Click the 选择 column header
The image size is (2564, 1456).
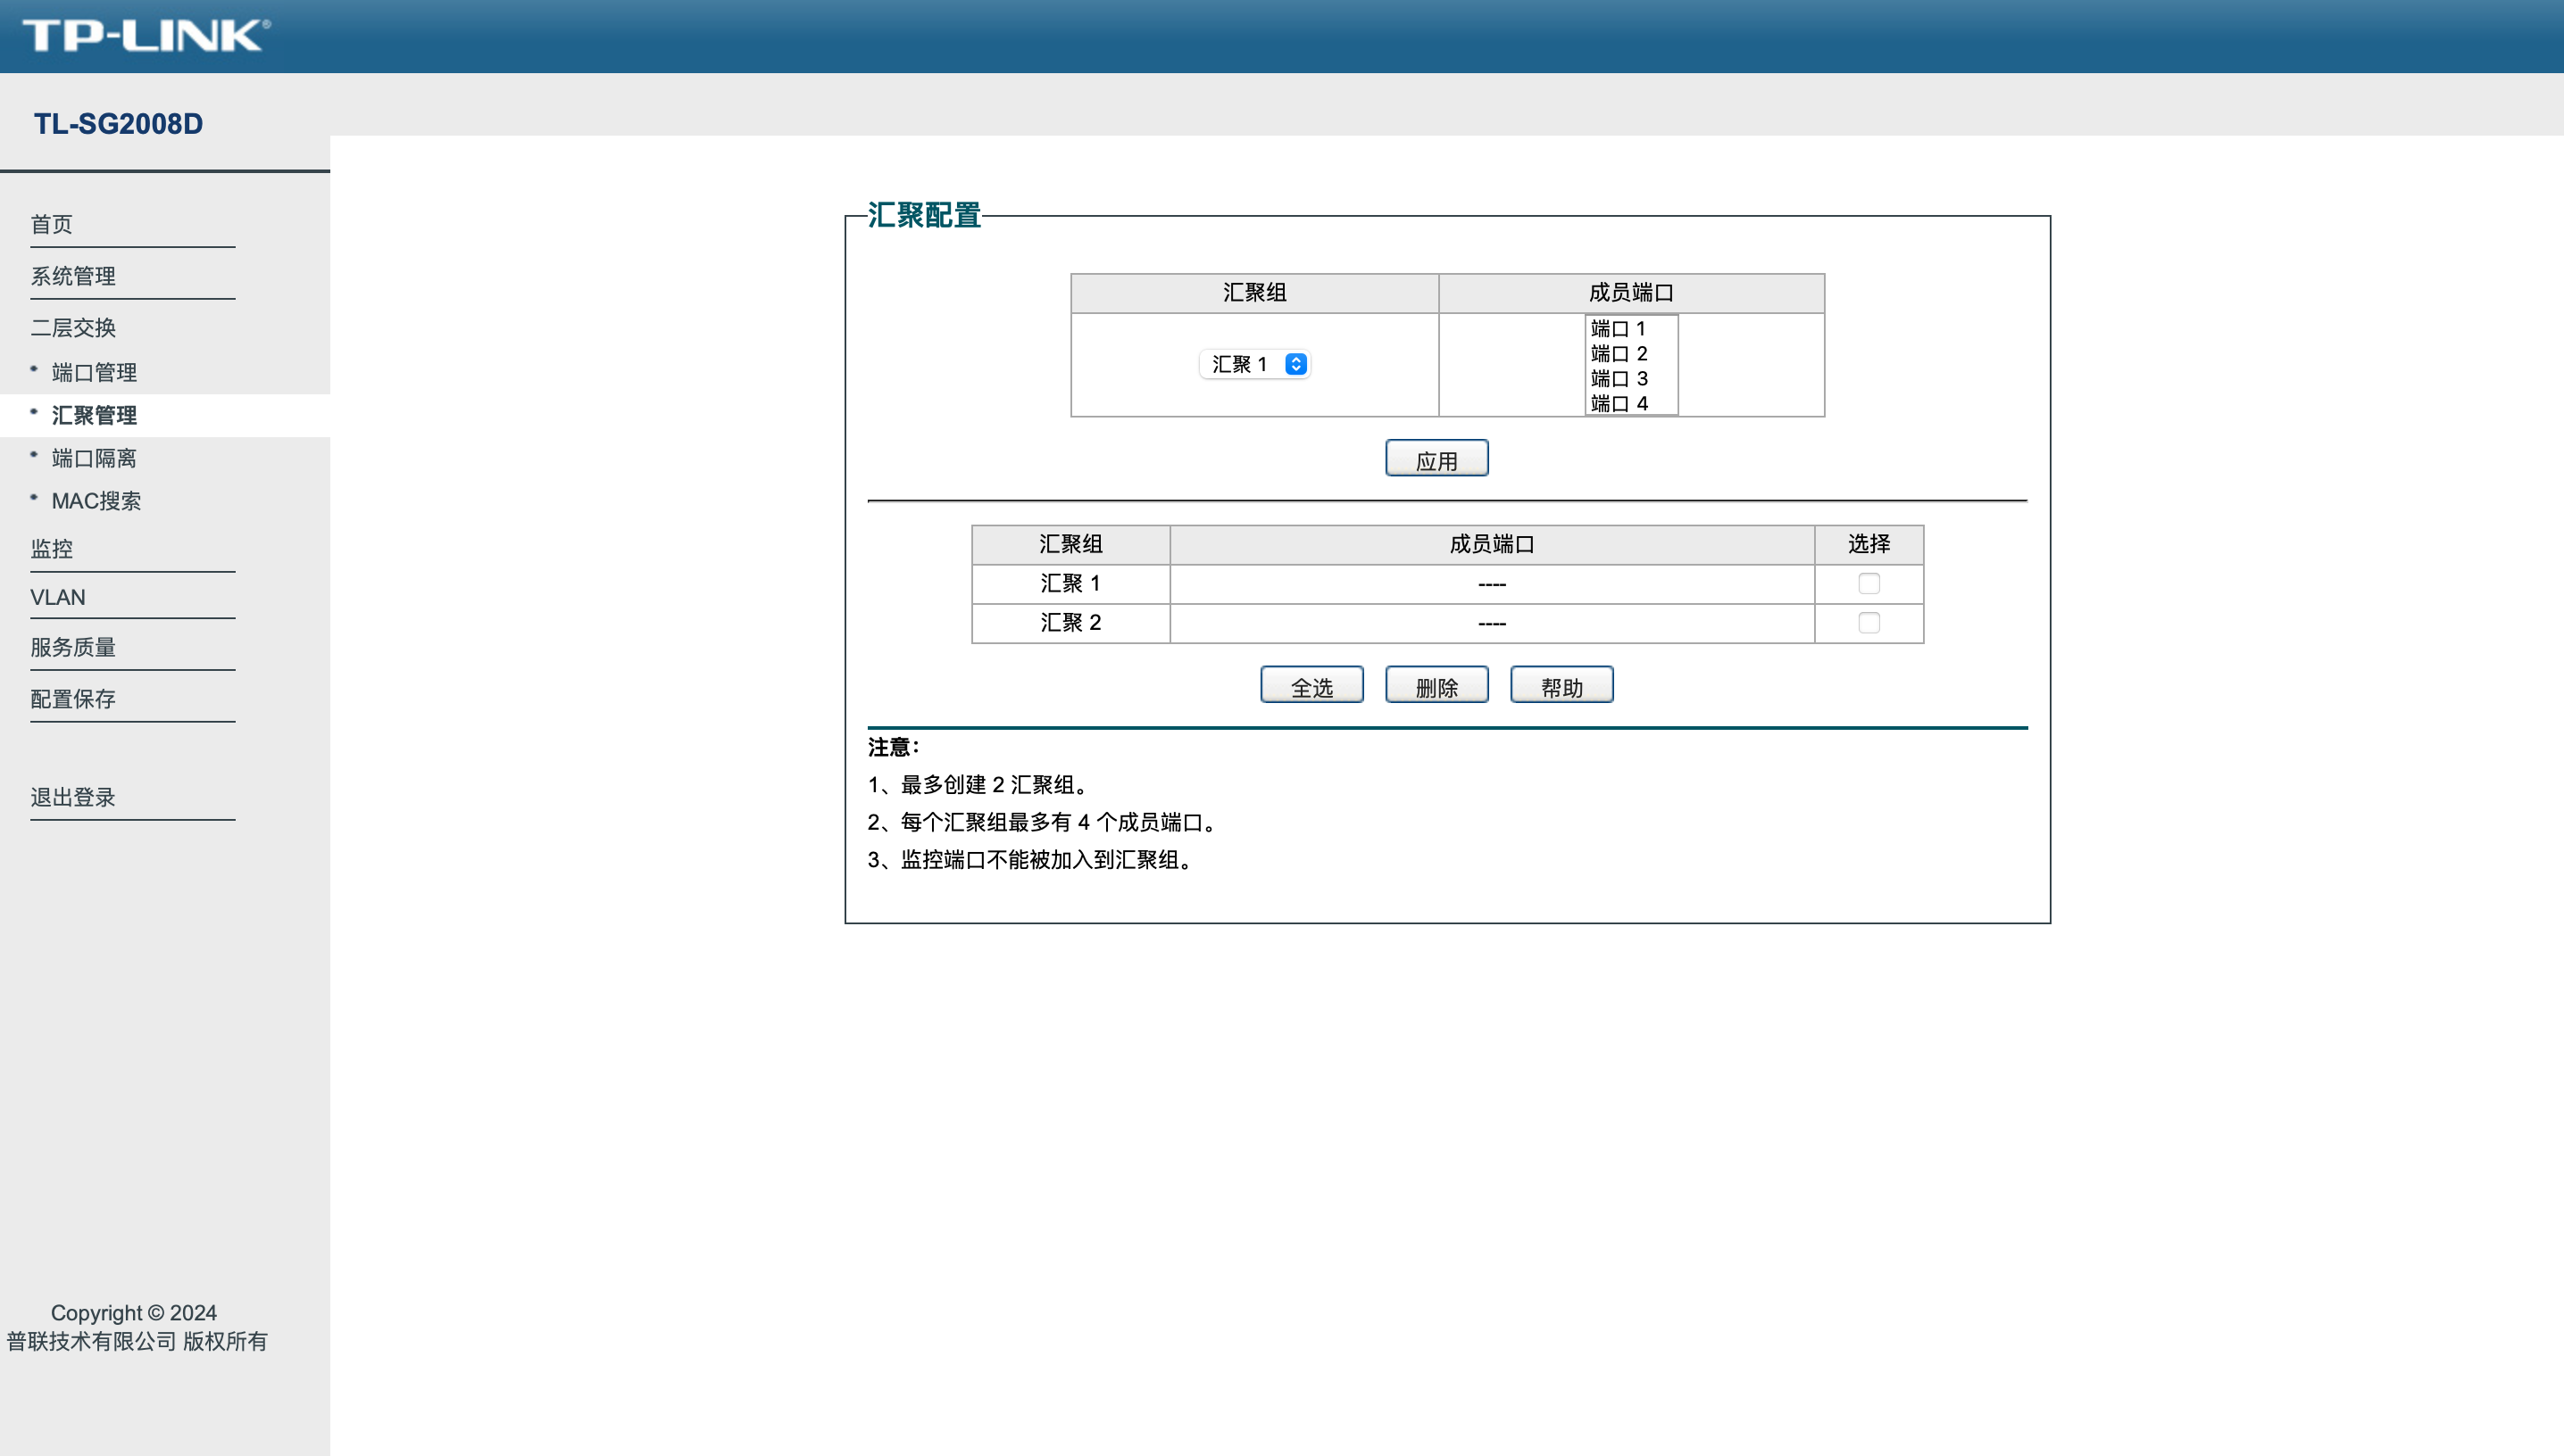(x=1869, y=544)
